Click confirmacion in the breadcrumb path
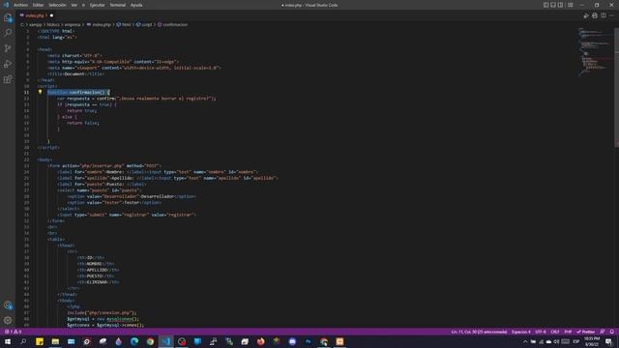The width and height of the screenshot is (619, 348). 175,24
